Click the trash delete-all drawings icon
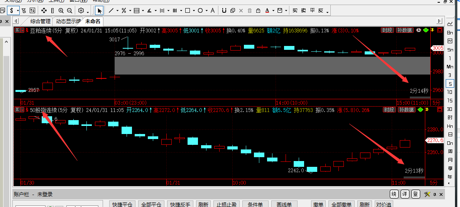Viewport: 460px width, 207px height. click(x=250, y=11)
